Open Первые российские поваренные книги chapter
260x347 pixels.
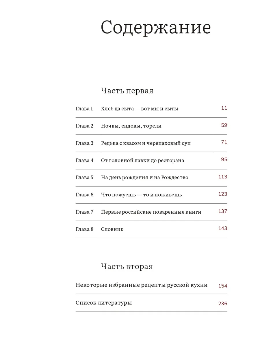(151, 212)
